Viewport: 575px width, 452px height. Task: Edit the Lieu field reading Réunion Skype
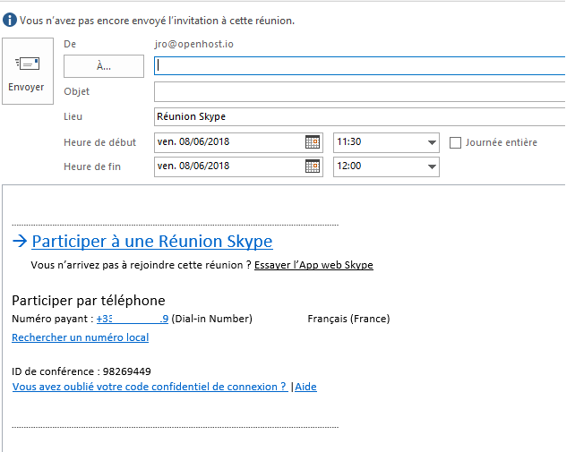(359, 117)
